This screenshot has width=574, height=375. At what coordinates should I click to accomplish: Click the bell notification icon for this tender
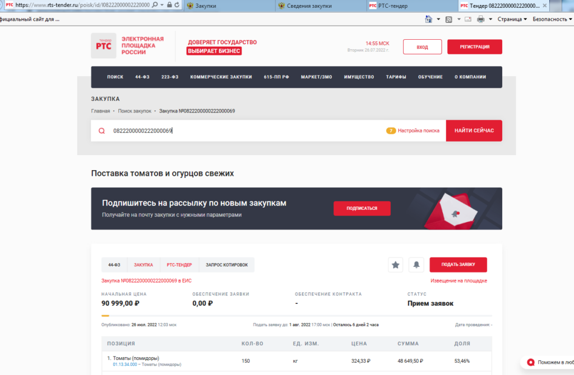point(416,265)
